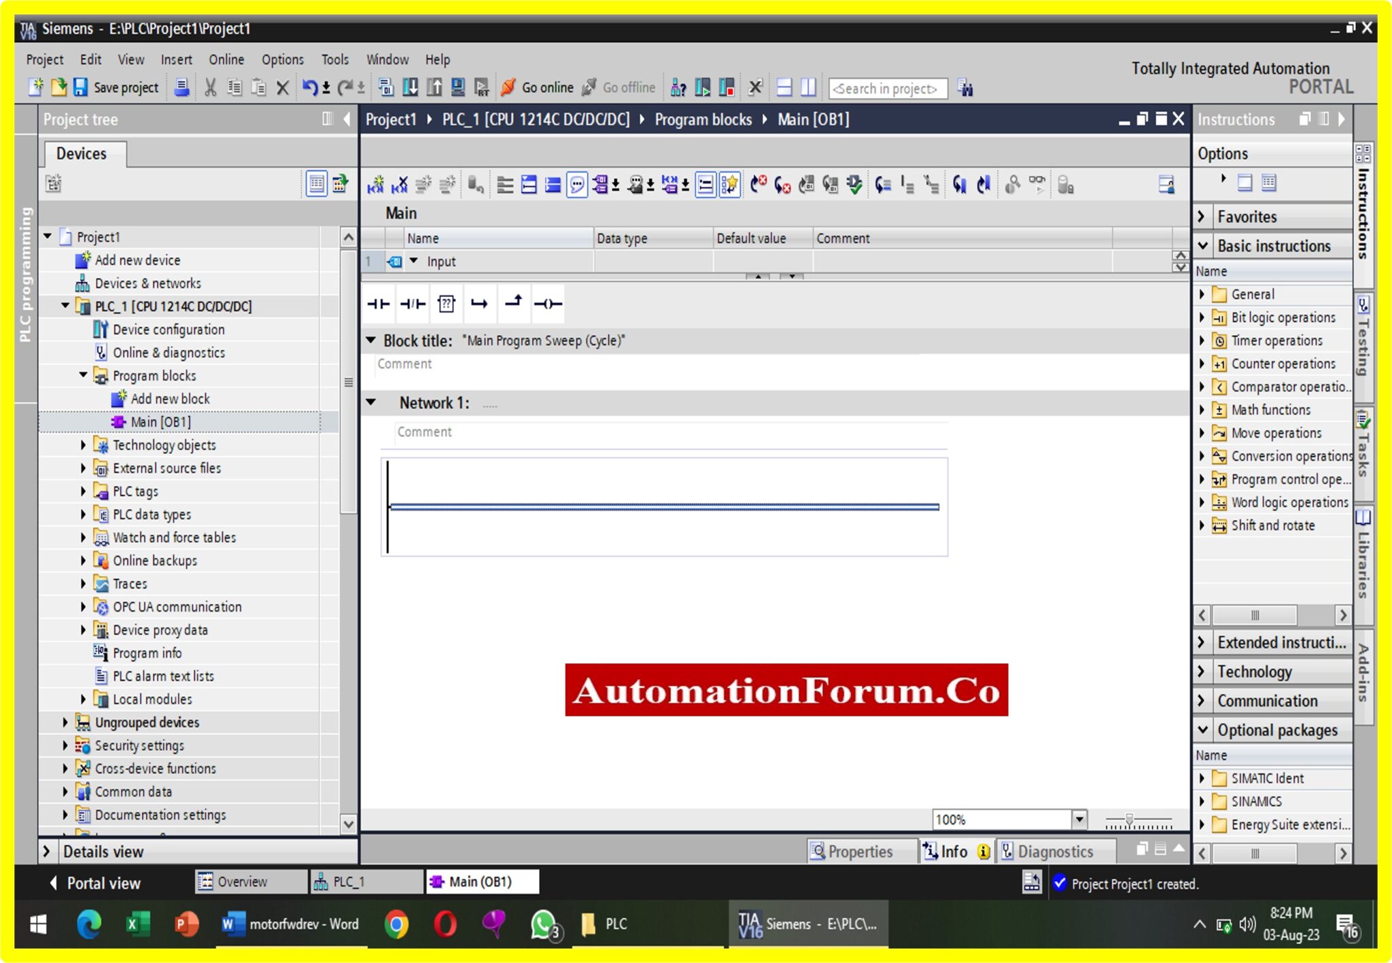Insert an empty box instruction
Viewport: 1392px width, 963px height.
point(446,304)
